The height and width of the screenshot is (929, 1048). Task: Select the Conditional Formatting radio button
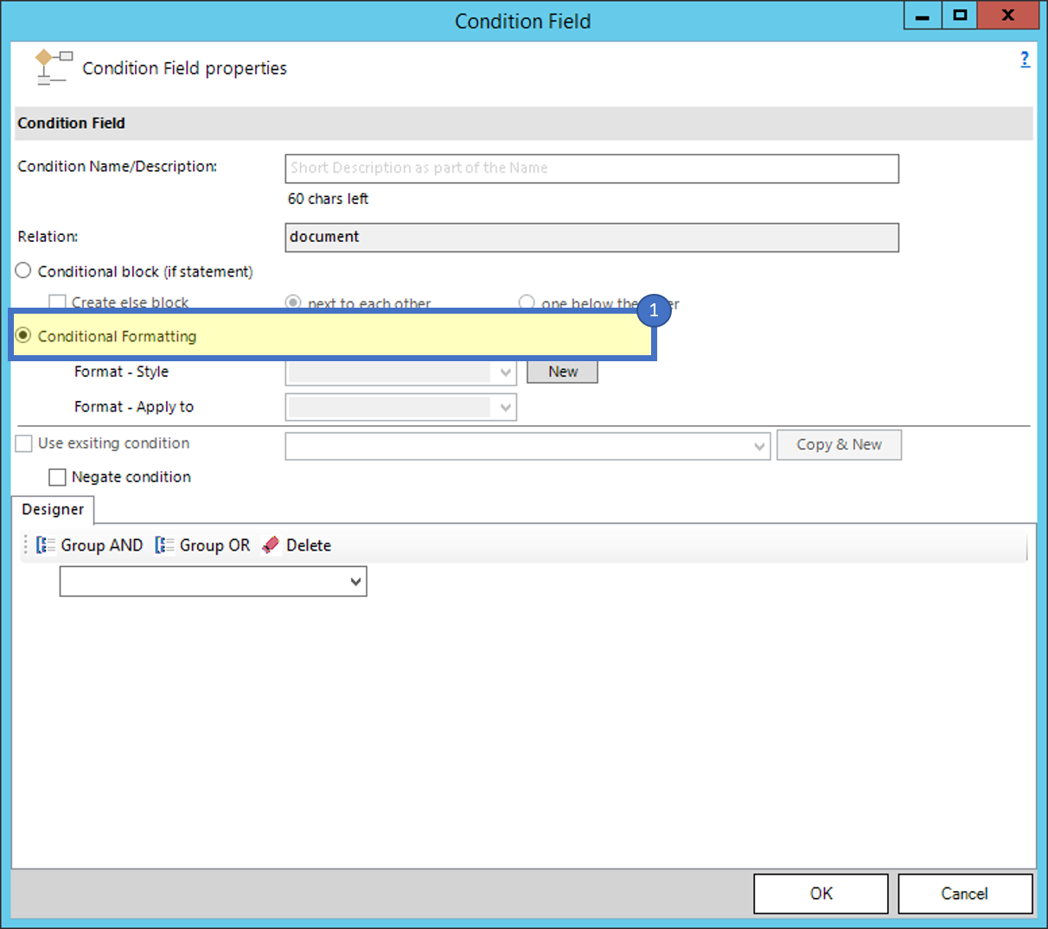tap(26, 336)
